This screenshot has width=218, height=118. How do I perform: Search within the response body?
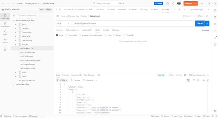(x=198, y=80)
